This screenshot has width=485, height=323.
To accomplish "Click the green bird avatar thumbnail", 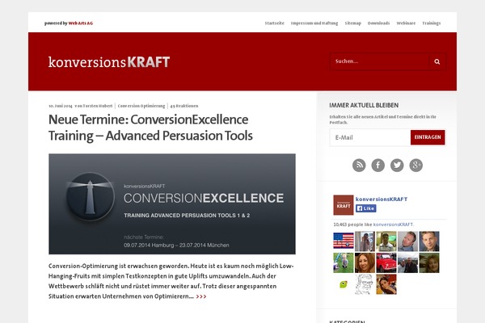I will tap(344, 284).
